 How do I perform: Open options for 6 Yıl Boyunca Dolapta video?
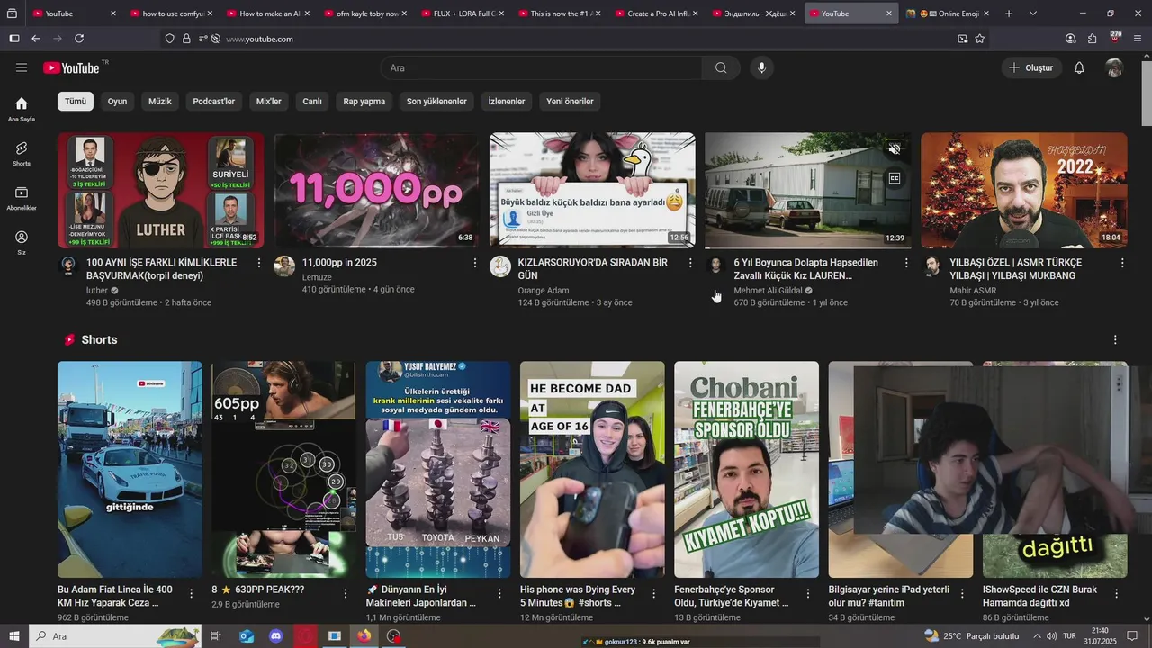(x=906, y=263)
